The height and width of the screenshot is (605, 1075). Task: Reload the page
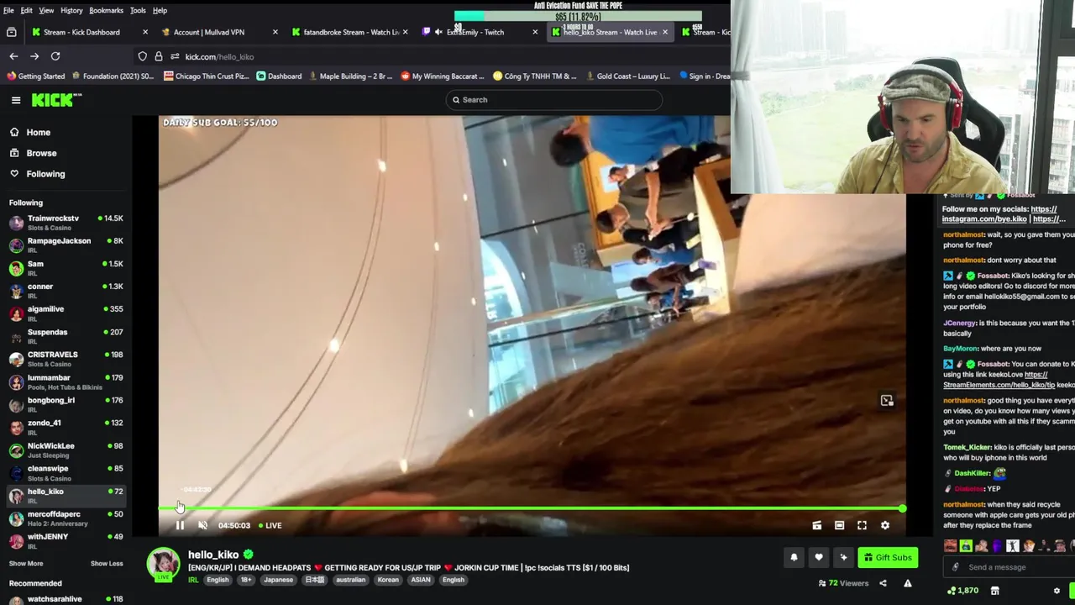tap(55, 56)
